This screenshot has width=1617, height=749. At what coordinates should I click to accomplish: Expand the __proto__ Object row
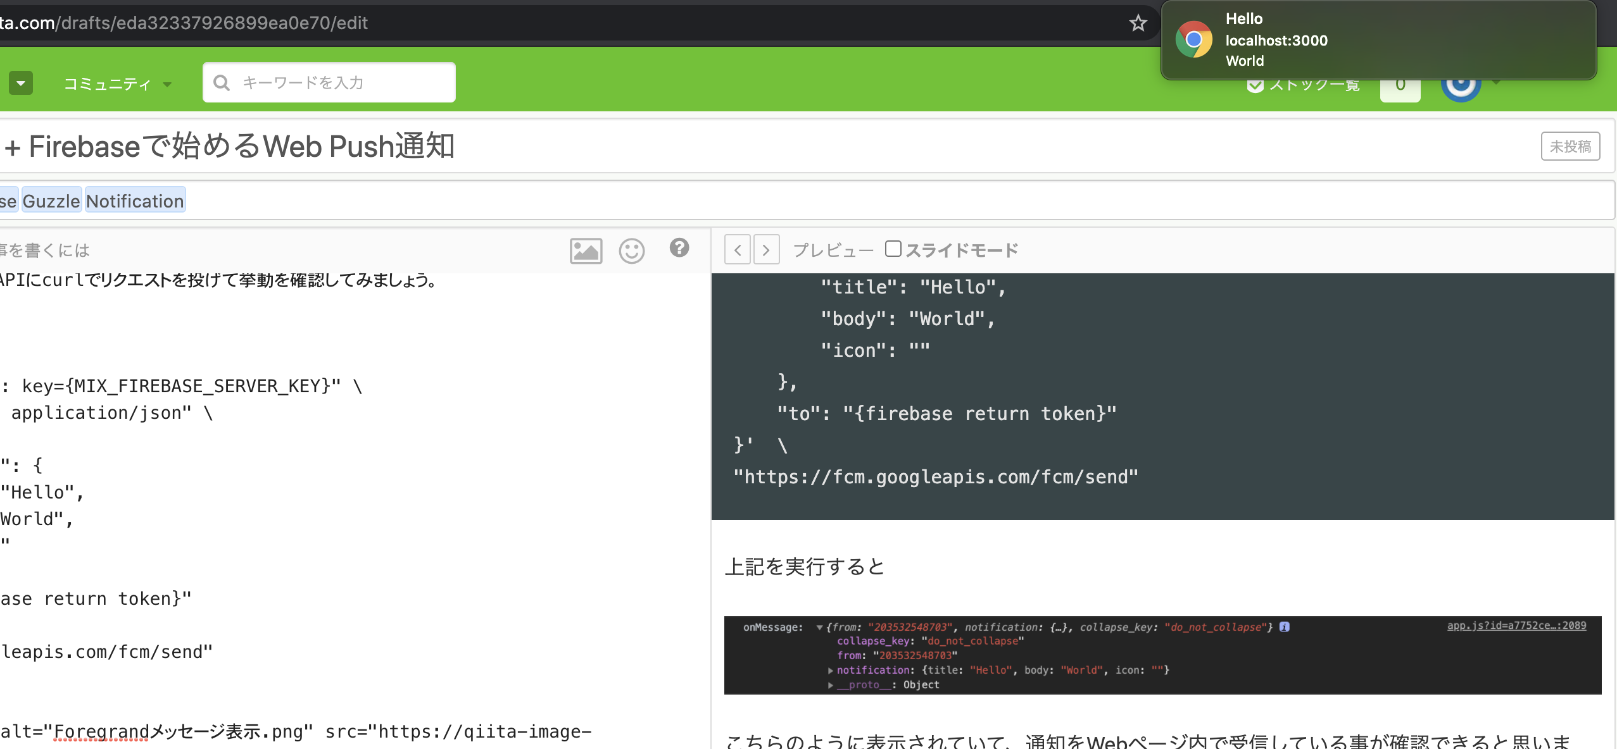[x=831, y=684]
